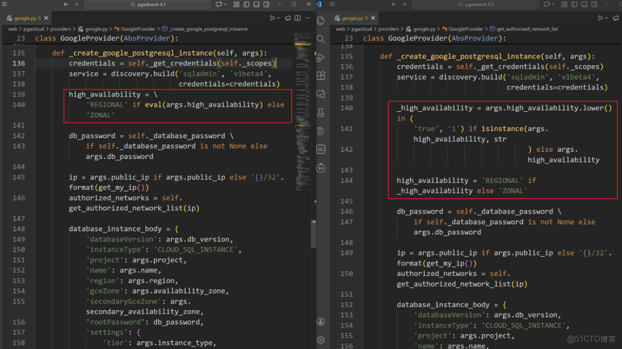This screenshot has height=349, width=622.
Task: Navigate back with the left arrow icon
Action: 65,4
